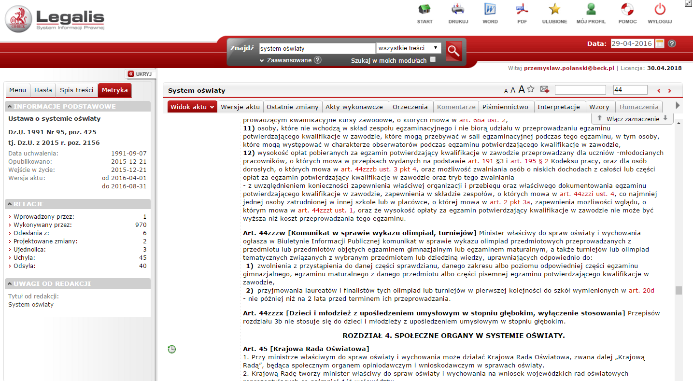Image resolution: width=693 pixels, height=381 pixels.
Task: Open Widok aktu dropdown tab
Action: coord(192,107)
